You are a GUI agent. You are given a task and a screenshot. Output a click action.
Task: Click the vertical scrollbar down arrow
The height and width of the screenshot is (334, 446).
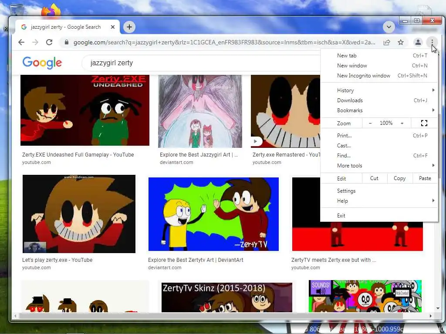pyautogui.click(x=438, y=308)
